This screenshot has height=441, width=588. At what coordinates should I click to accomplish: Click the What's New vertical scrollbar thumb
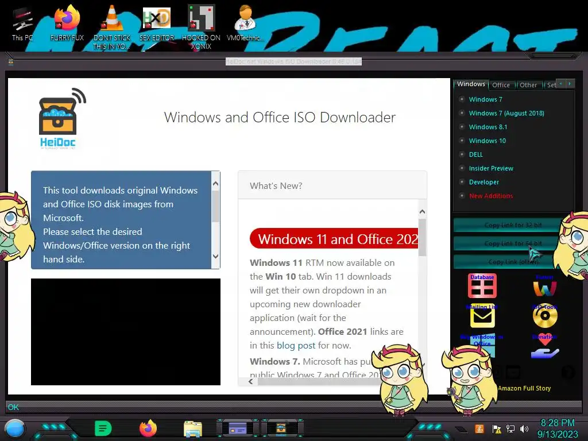[x=422, y=238]
